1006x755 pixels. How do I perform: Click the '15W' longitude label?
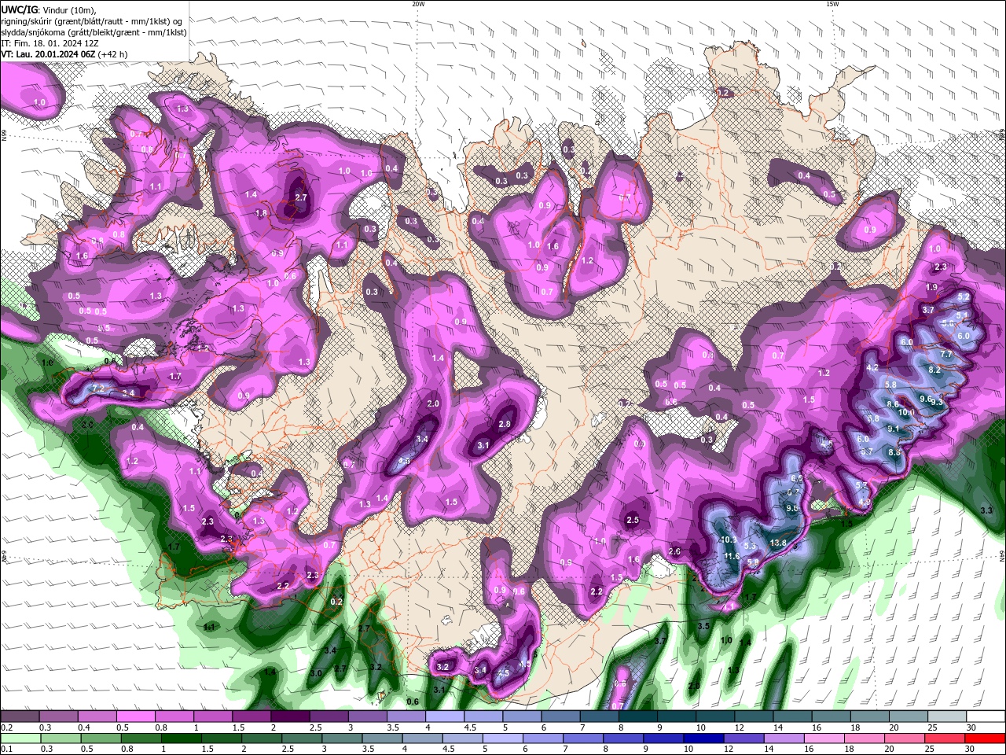point(832,4)
